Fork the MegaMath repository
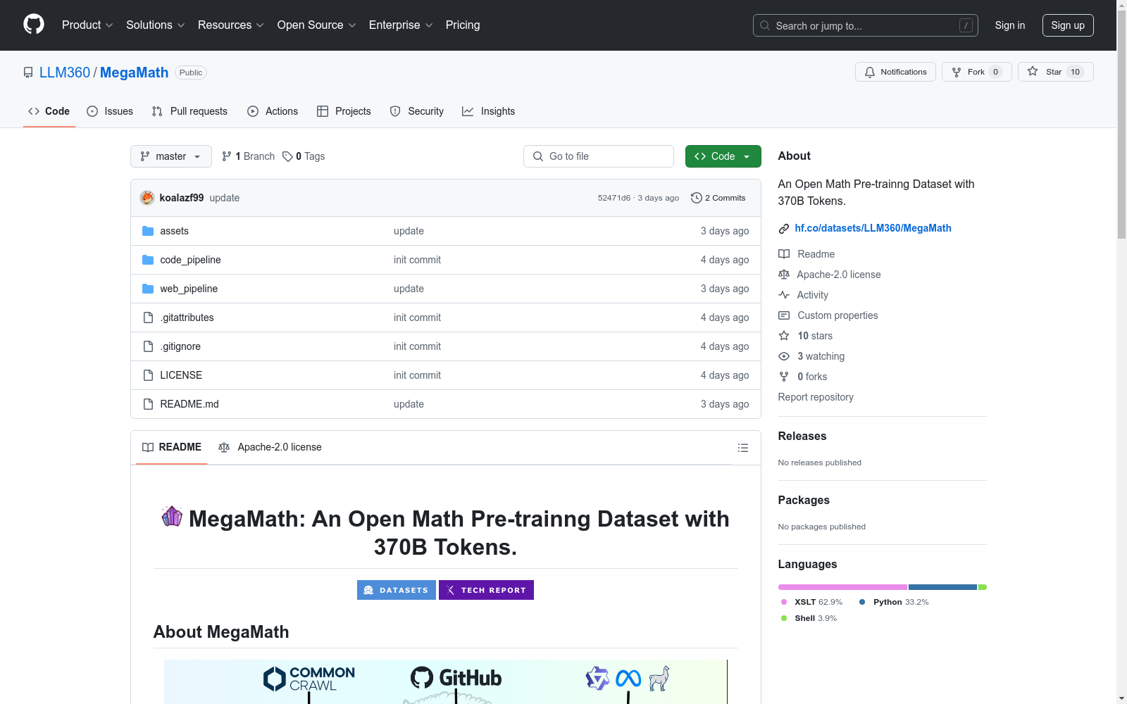This screenshot has width=1127, height=704. (977, 72)
